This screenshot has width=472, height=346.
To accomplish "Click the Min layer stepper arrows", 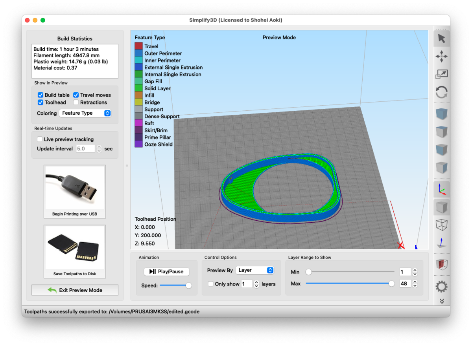I will 415,272.
